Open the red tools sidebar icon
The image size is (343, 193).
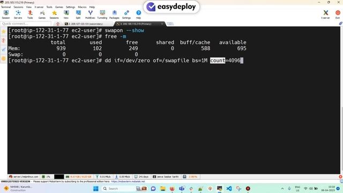pos(4,41)
